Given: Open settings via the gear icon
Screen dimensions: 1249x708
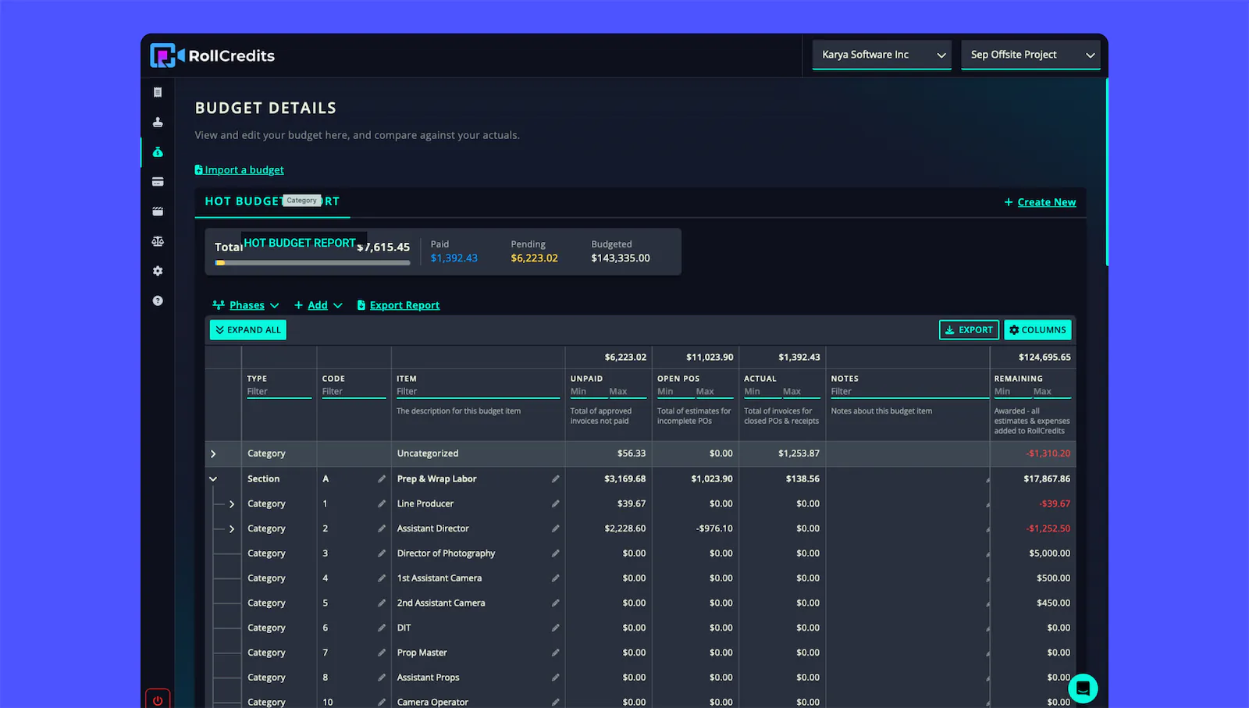Looking at the screenshot, I should [x=158, y=271].
